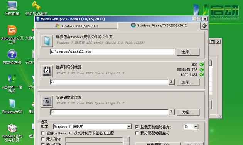The image size is (243, 145).
Task: Click the WinNTSetup title bar app icon
Action: 38,19
